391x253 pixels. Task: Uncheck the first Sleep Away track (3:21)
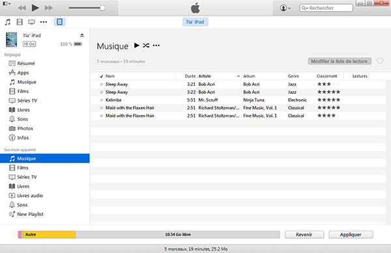coord(102,85)
